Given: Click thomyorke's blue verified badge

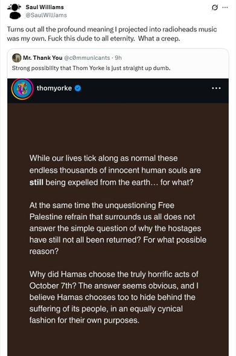Looking at the screenshot, I should point(78,88).
